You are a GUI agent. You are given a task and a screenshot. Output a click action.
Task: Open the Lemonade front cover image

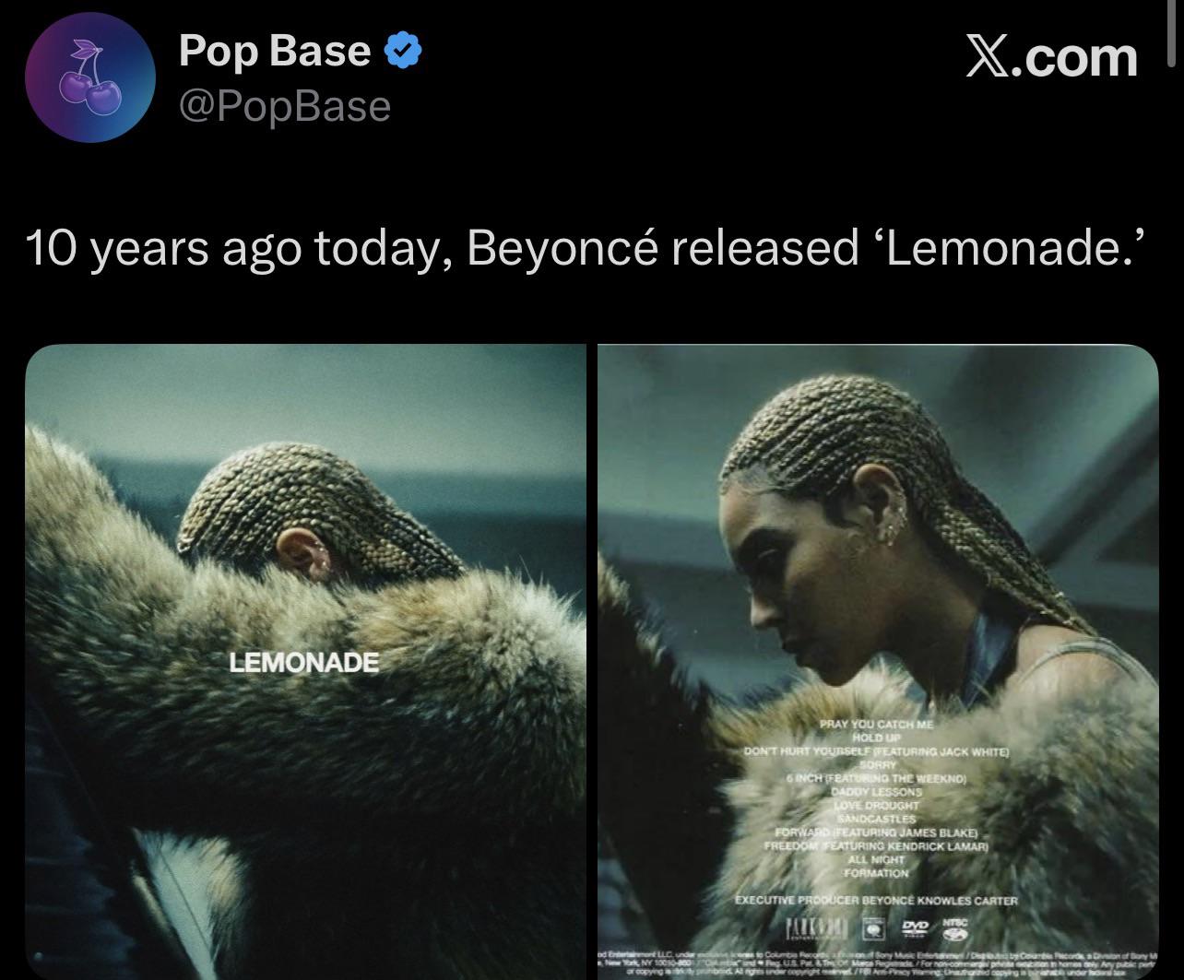(305, 662)
